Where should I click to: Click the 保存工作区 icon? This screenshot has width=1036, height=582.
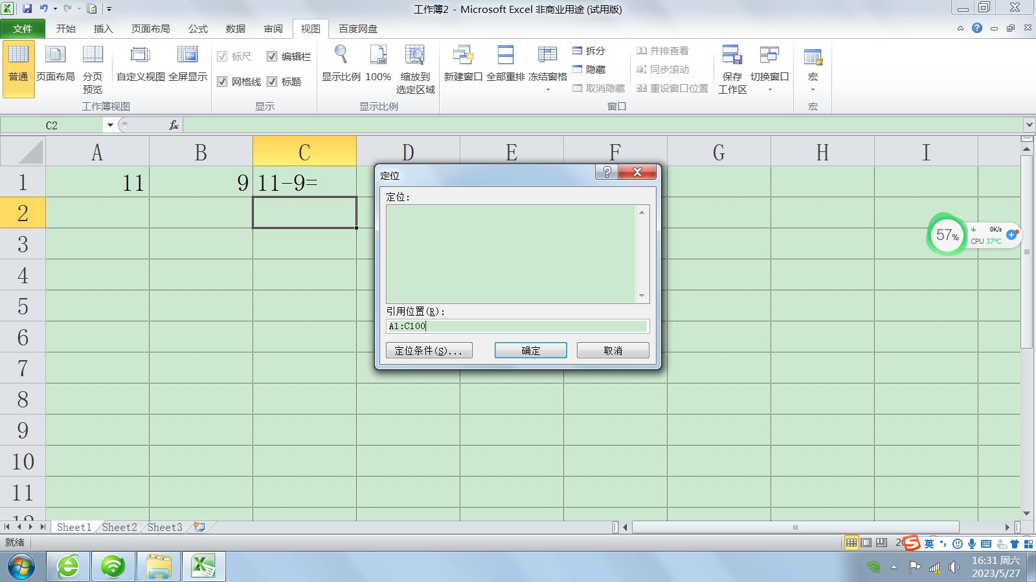(x=732, y=68)
